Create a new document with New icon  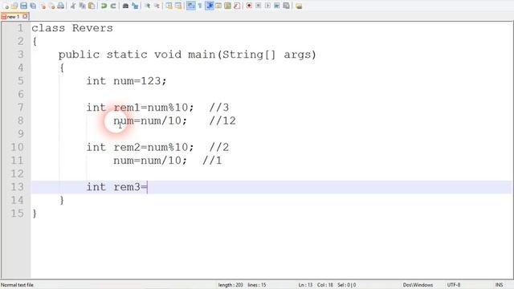click(x=6, y=6)
